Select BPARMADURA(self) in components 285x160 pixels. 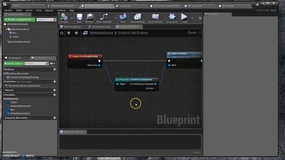(18, 24)
